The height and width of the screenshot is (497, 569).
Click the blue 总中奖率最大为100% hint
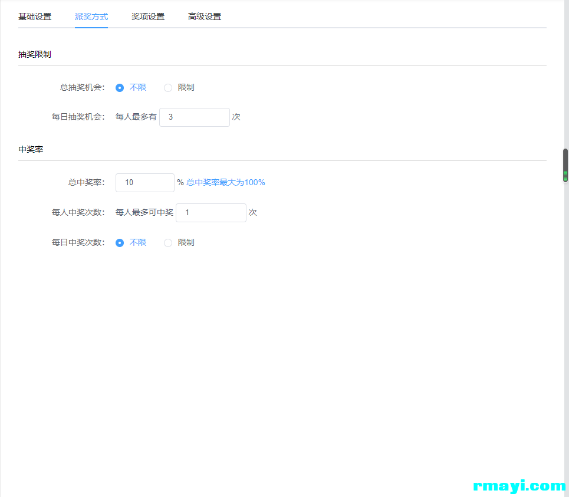pyautogui.click(x=226, y=183)
